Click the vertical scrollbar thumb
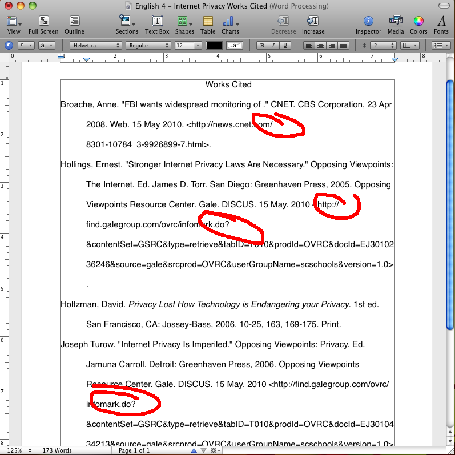The image size is (455, 455). [450, 204]
